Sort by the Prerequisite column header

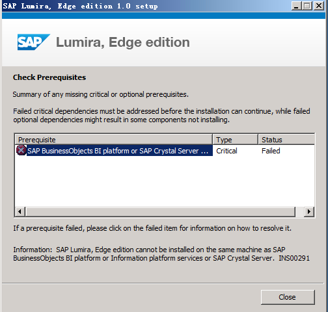point(114,140)
